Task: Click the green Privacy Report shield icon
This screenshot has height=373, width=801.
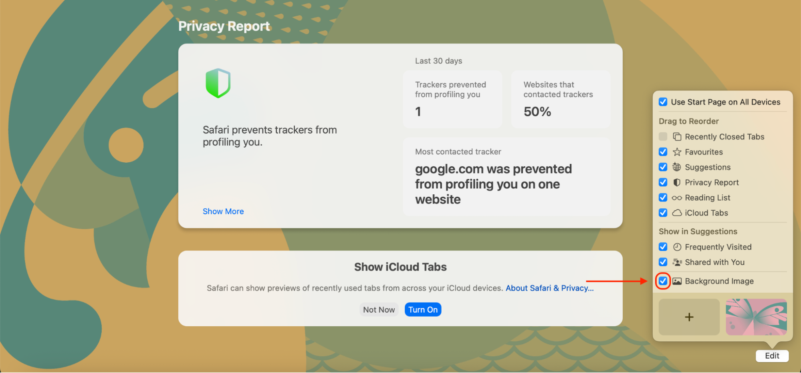Action: tap(218, 83)
